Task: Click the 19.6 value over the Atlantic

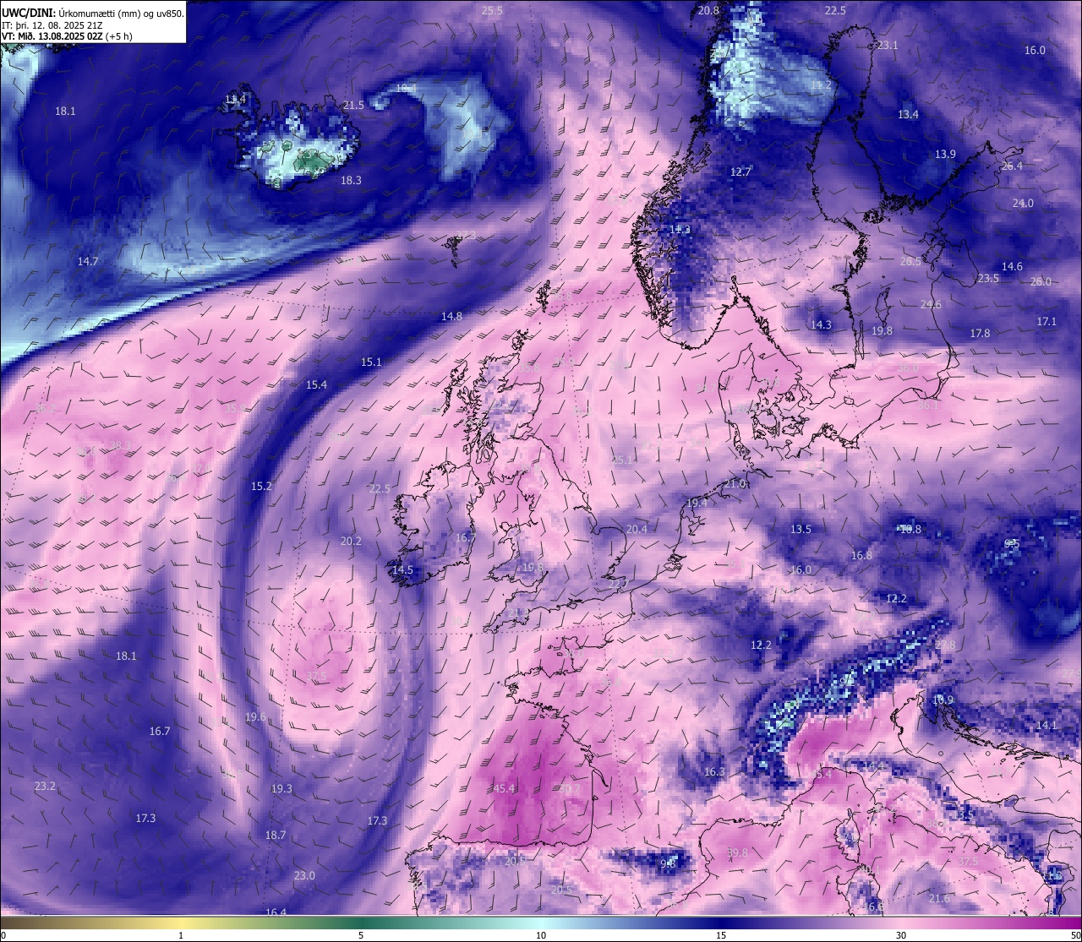Action: click(255, 716)
